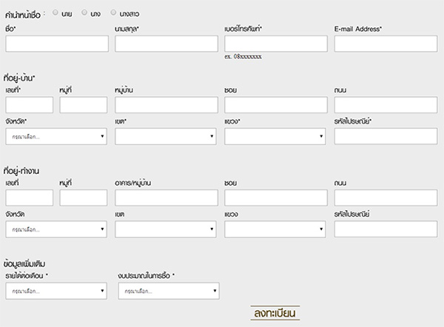Choose the นาง title option
This screenshot has height=327, width=444.
[85, 13]
